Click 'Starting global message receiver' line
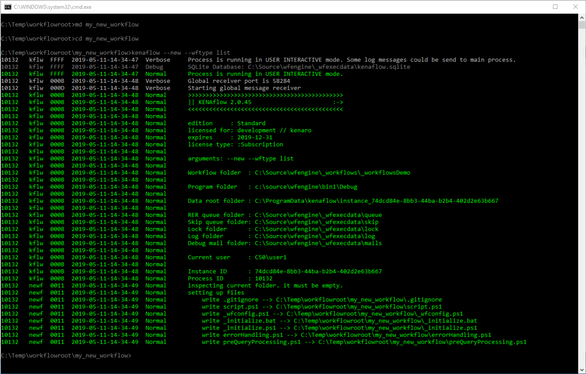The width and height of the screenshot is (586, 374). click(x=244, y=88)
